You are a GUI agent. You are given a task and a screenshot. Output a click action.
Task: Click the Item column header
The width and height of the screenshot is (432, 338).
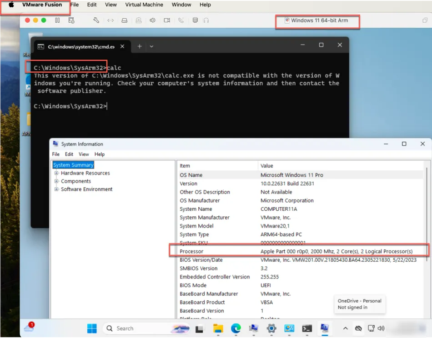point(217,166)
